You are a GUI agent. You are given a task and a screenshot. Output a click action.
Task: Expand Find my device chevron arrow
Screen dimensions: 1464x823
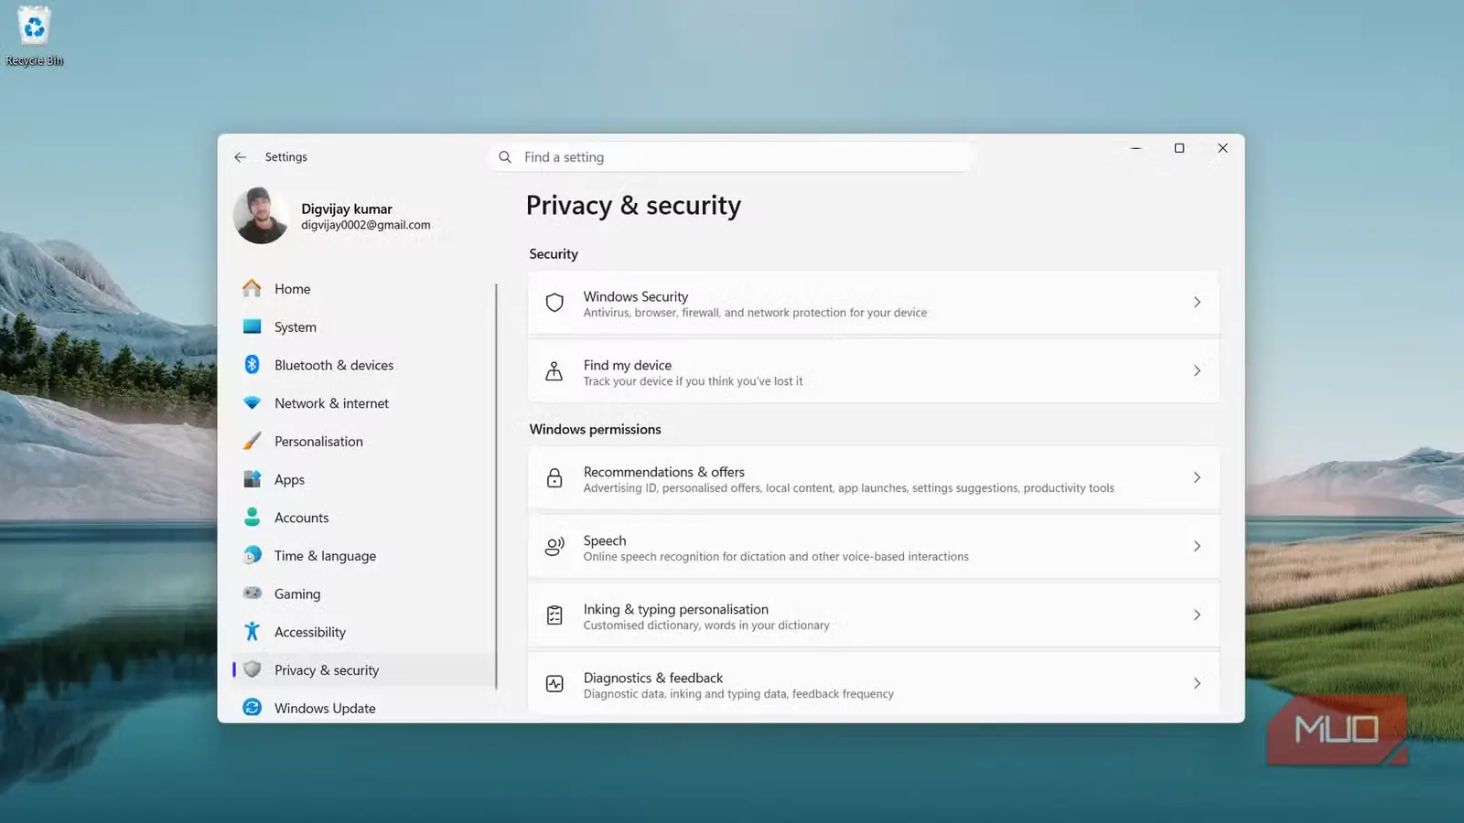(x=1197, y=371)
